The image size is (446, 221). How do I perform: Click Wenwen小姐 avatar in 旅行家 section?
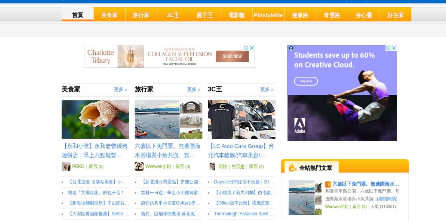(139, 166)
